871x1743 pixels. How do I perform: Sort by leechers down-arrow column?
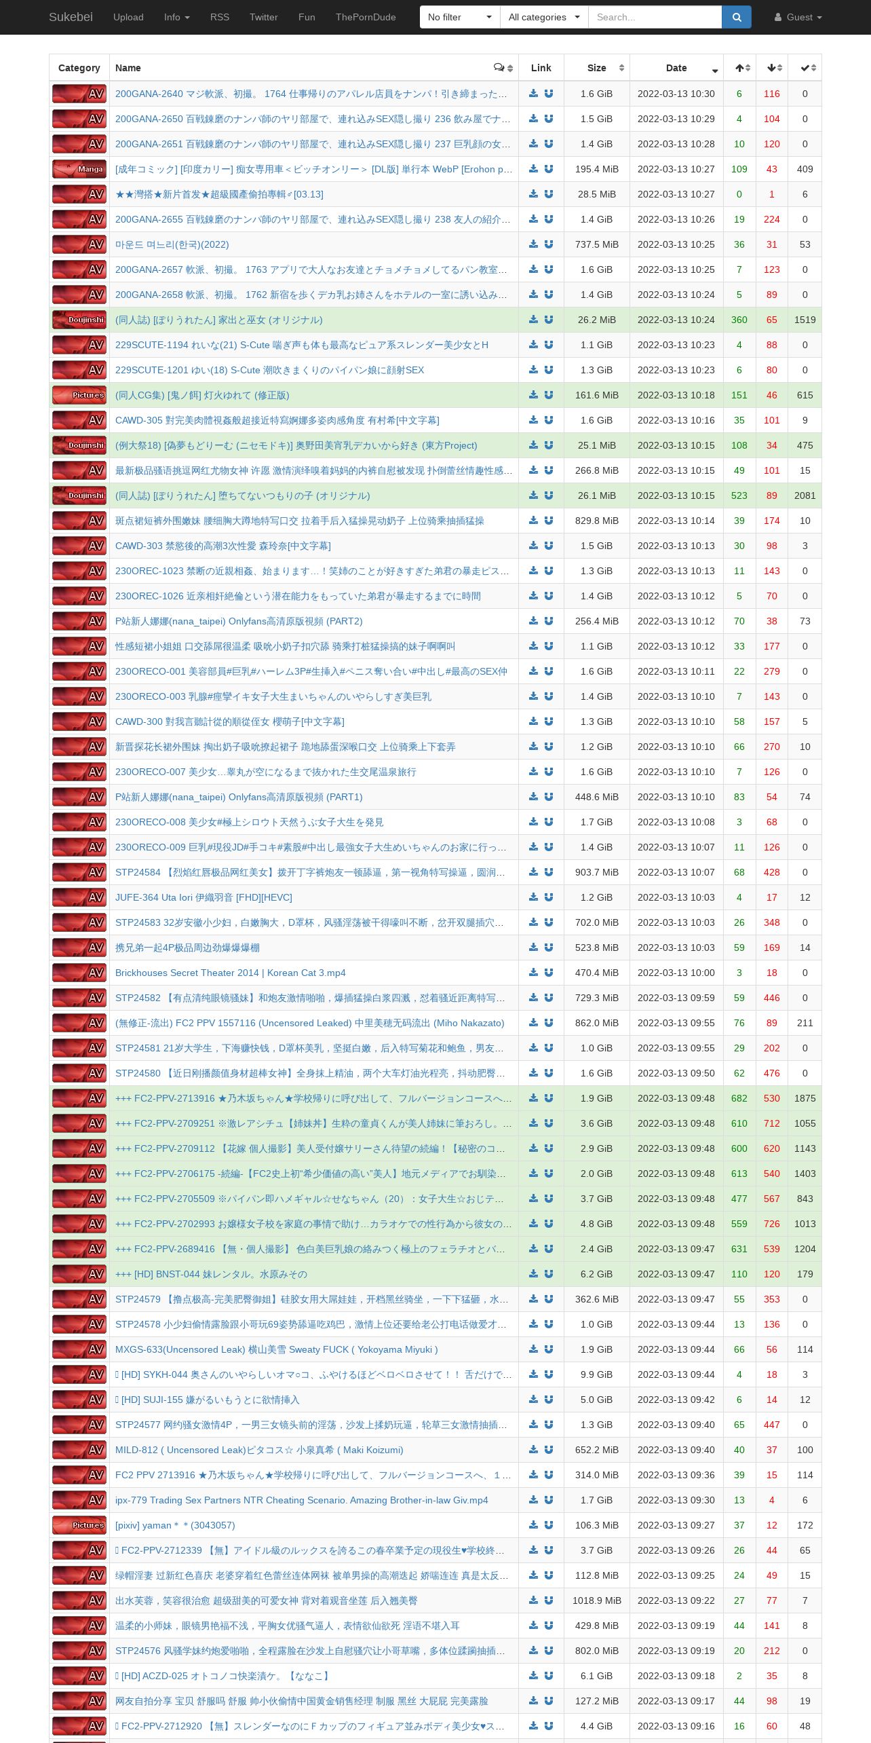[x=772, y=68]
